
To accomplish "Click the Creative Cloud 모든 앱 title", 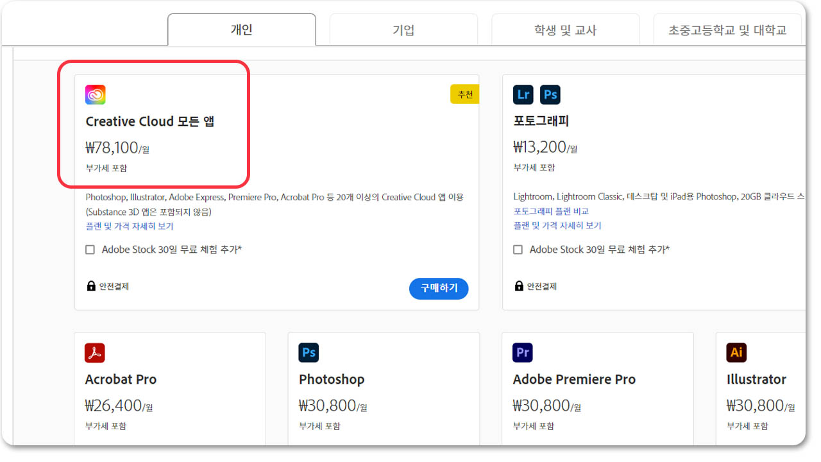I will pyautogui.click(x=150, y=121).
